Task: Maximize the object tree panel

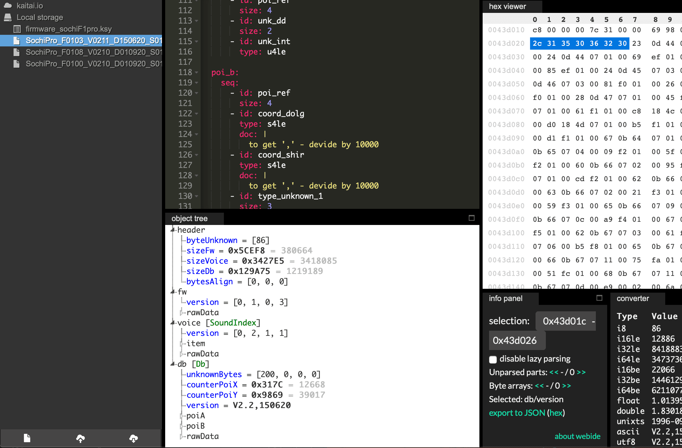Action: click(x=471, y=218)
